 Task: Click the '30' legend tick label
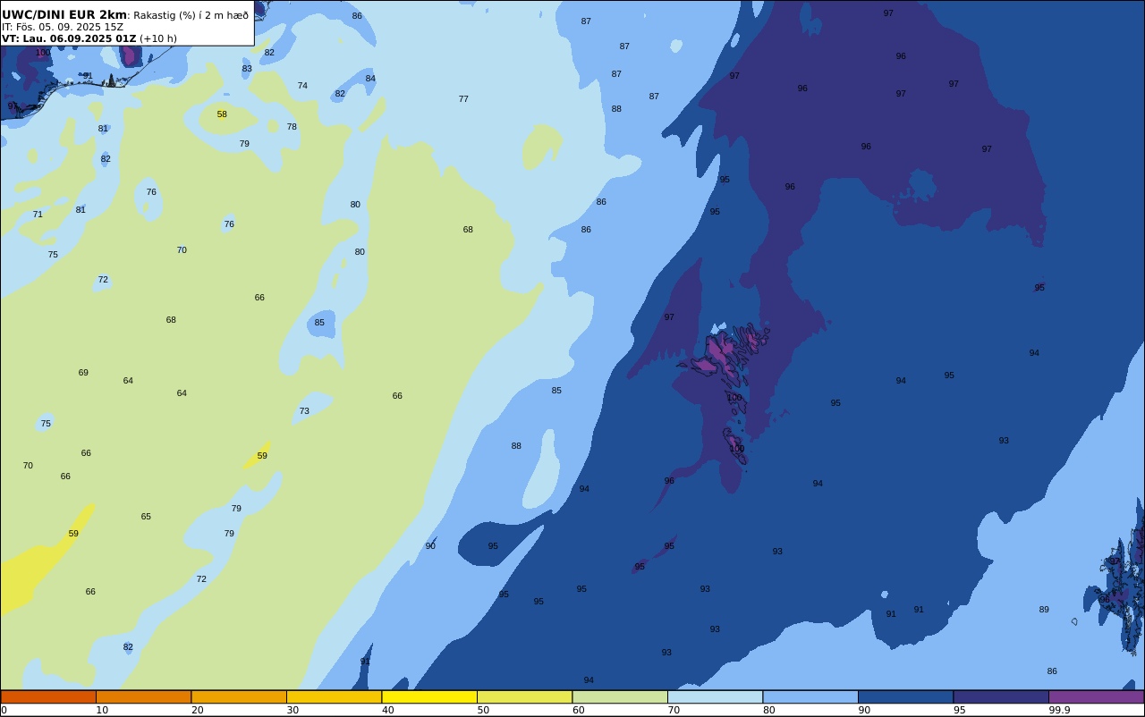click(x=293, y=710)
